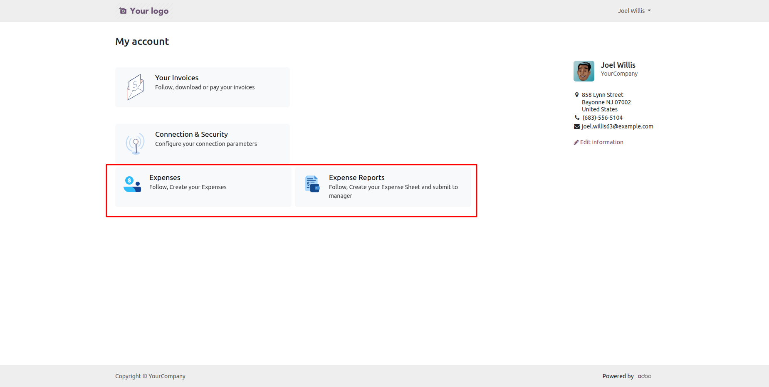This screenshot has height=387, width=769.
Task: Click the phone icon next to number
Action: pyautogui.click(x=577, y=118)
